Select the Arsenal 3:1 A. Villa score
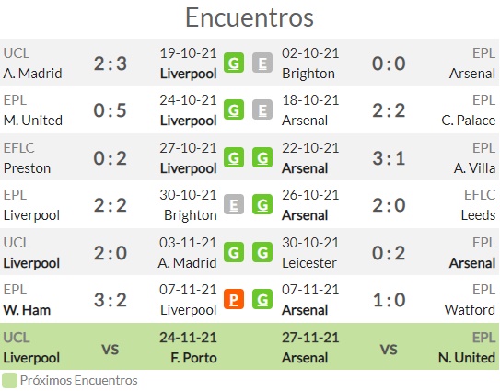Screen dimensions: 500x391 tap(389, 158)
